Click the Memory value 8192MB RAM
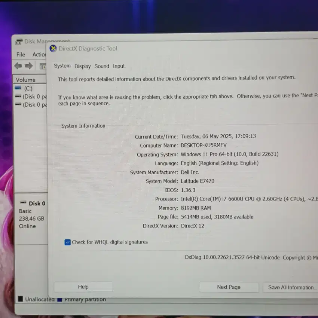 pos(196,208)
